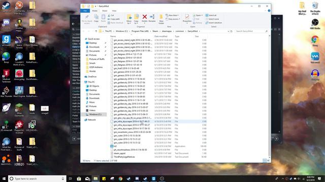Click Steam in the address breadcrumb
The width and height of the screenshot is (325, 182).
point(155,31)
